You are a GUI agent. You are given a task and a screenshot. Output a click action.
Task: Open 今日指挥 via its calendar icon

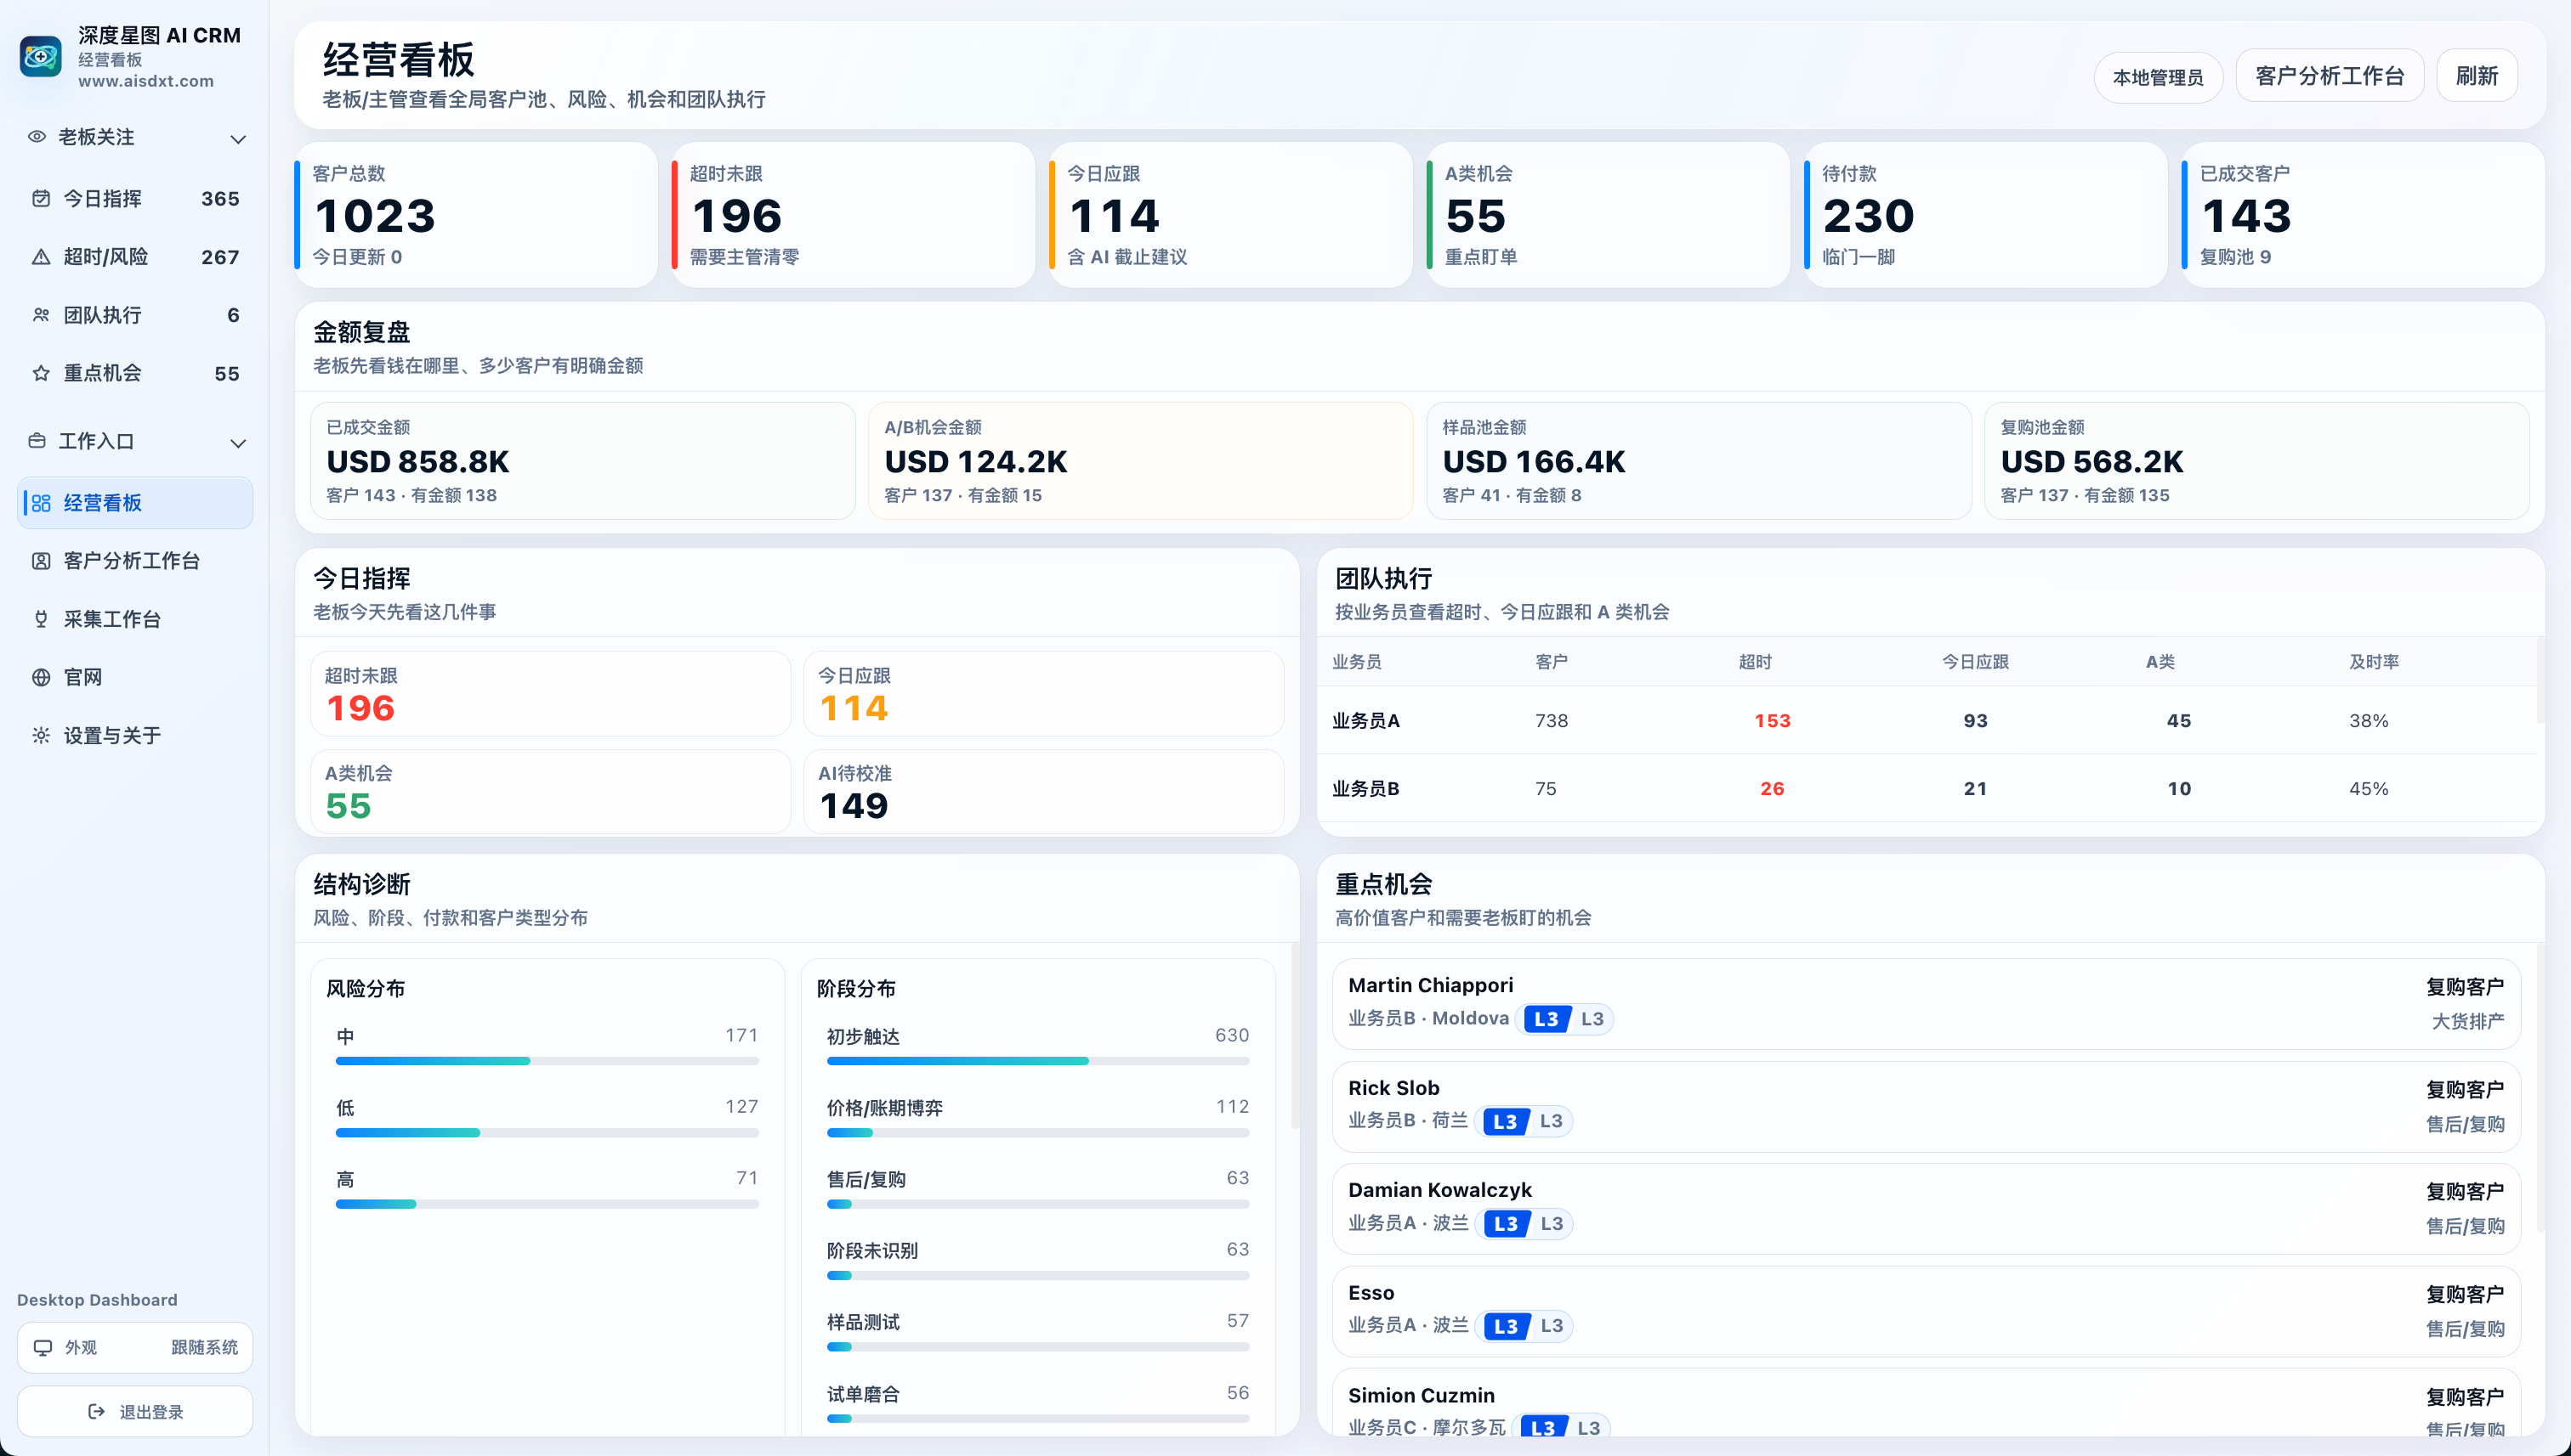click(41, 198)
